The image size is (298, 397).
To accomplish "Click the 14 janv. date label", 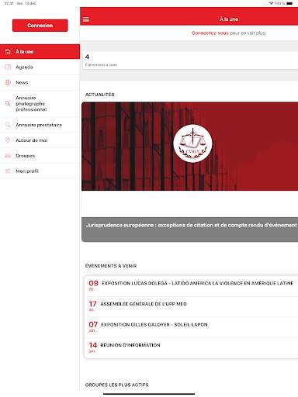I will tap(93, 347).
